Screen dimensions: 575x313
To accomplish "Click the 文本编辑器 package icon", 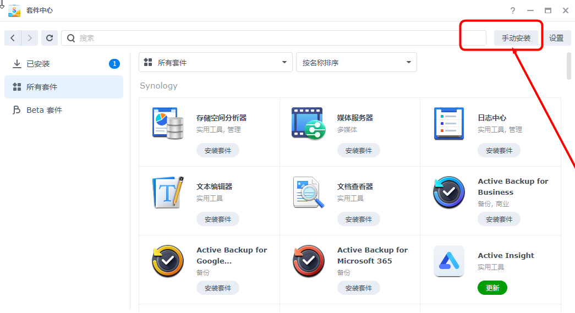I will (168, 193).
